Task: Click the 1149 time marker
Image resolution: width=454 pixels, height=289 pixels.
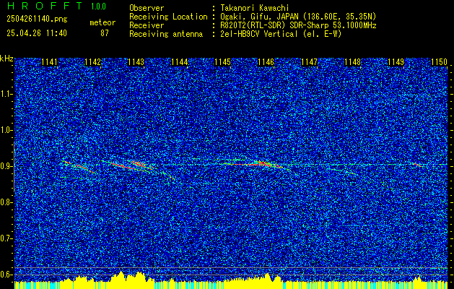Action: point(396,62)
